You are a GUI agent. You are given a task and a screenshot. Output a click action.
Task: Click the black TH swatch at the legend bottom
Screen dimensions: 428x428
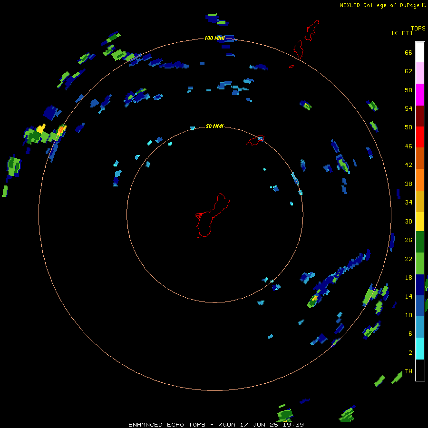tap(420, 370)
